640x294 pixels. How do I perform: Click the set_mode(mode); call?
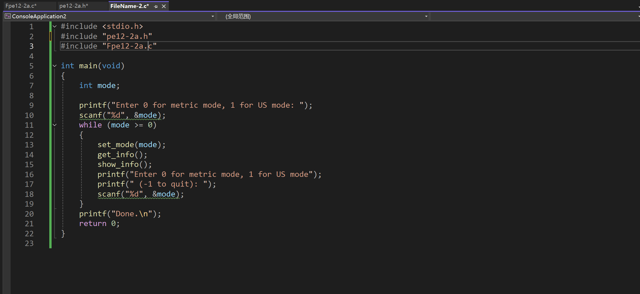132,145
